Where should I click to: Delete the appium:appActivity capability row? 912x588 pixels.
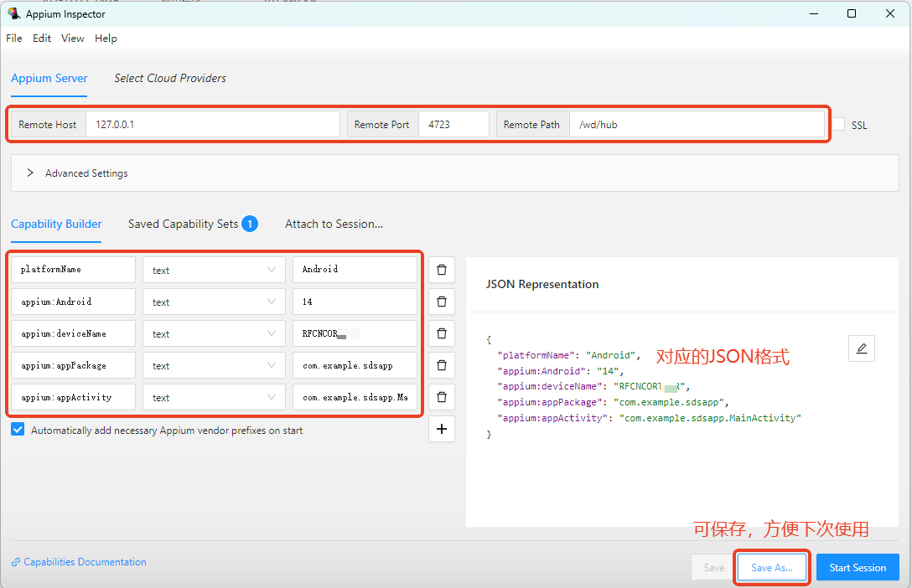click(442, 397)
